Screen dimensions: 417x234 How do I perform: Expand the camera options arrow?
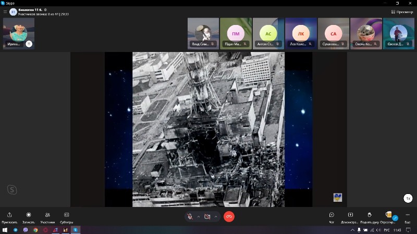(x=216, y=216)
